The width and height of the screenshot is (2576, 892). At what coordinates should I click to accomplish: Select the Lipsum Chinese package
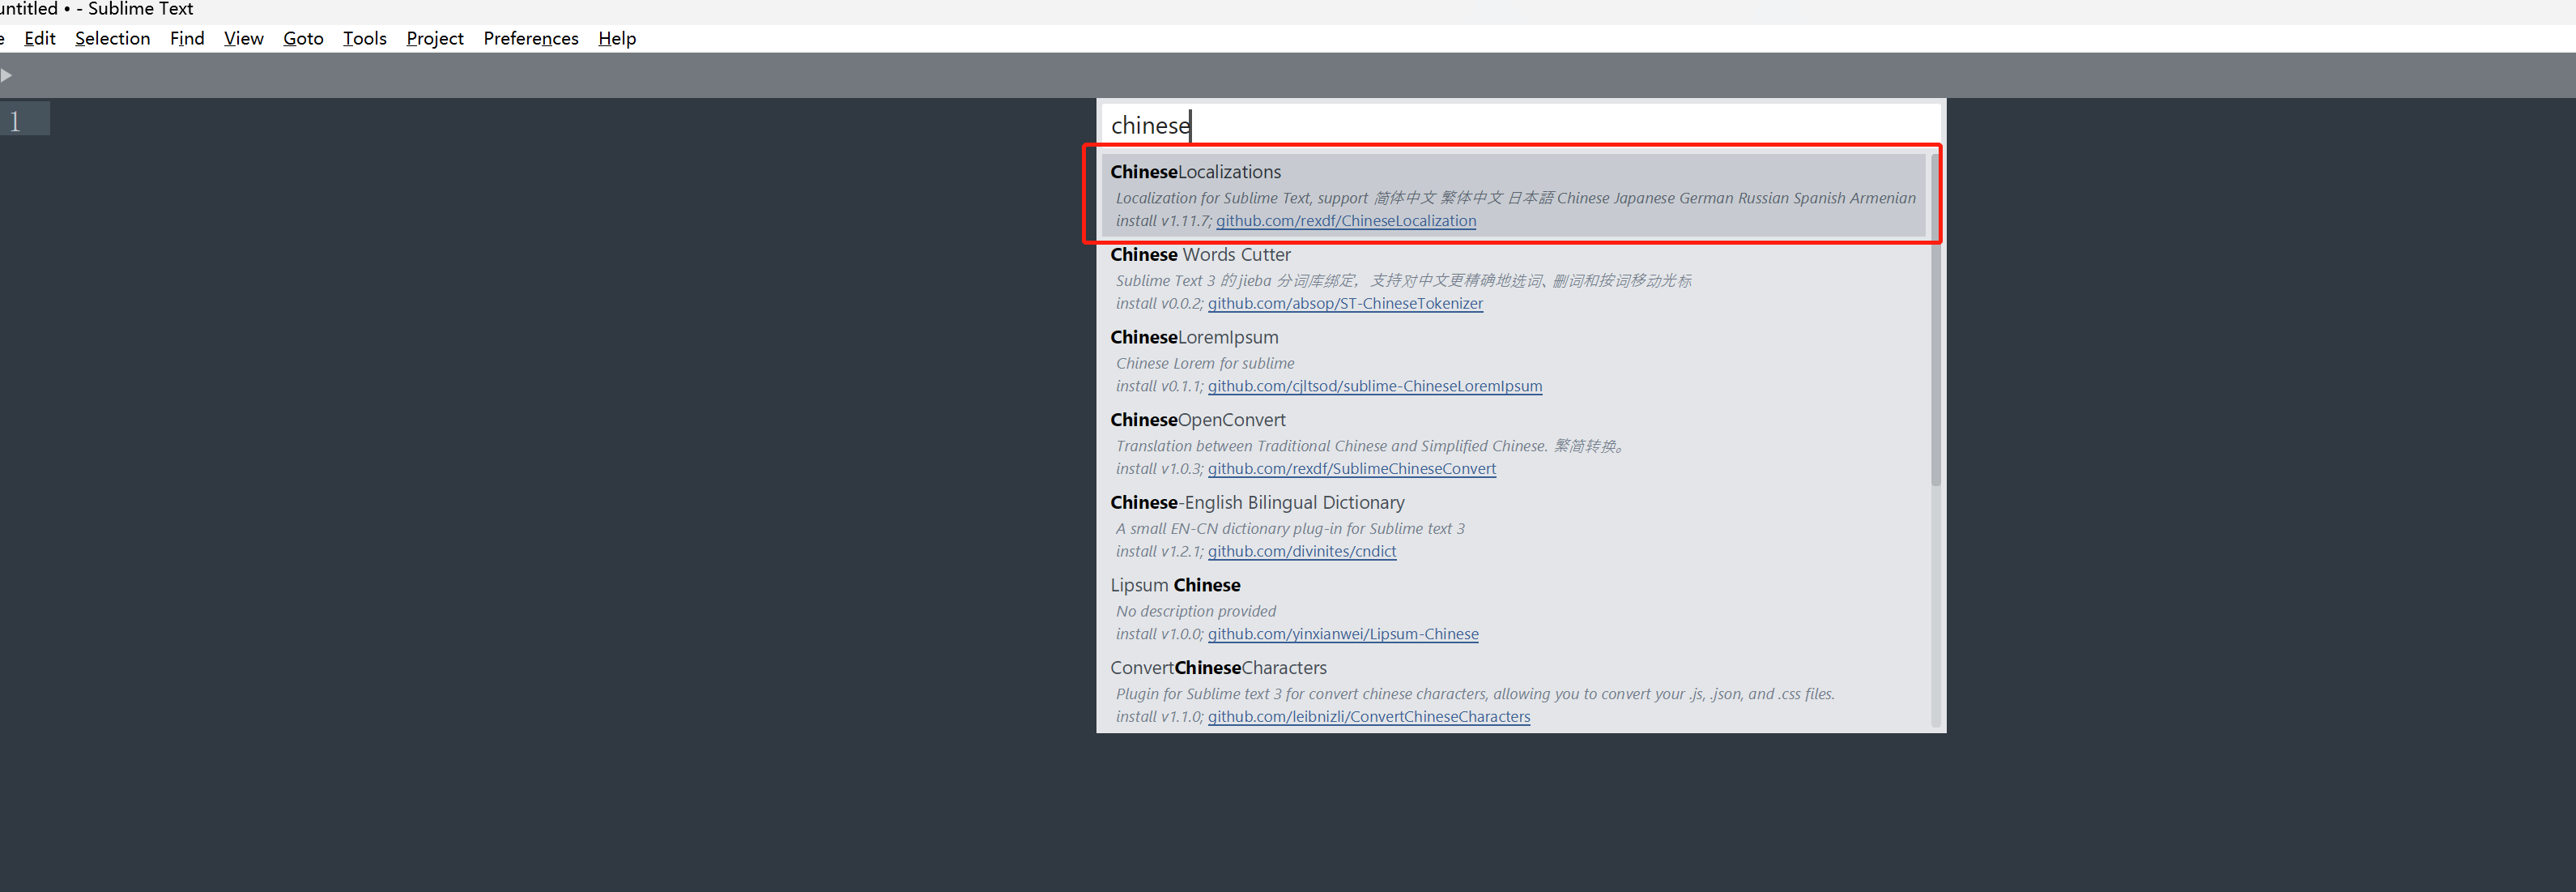[1514, 609]
